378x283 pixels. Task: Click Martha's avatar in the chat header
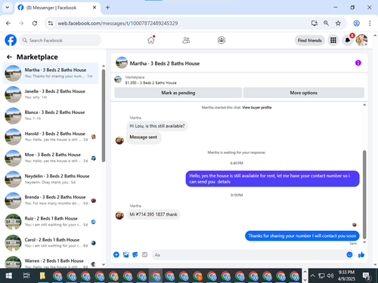click(122, 63)
